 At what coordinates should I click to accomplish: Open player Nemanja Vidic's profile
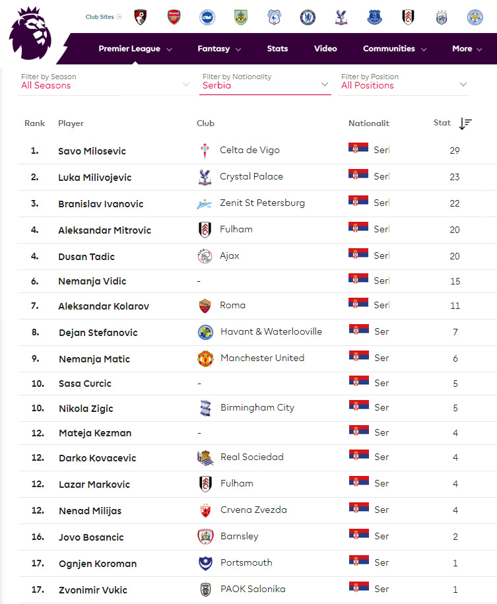tap(92, 281)
